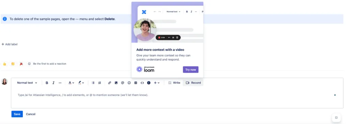The height and width of the screenshot is (124, 346).
Task: Open more formatting options ellipsis
Action: (60, 83)
